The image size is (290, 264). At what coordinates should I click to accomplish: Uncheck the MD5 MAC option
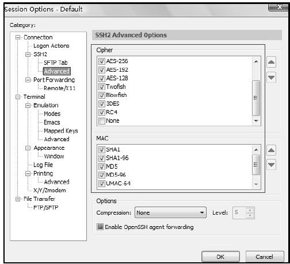click(x=102, y=166)
